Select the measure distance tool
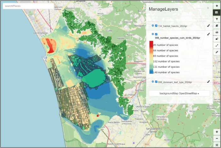The width and height of the screenshot is (221, 148). click(217, 45)
